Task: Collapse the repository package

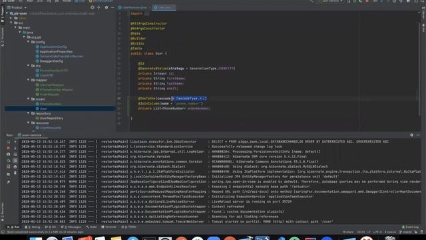Action: [28, 113]
